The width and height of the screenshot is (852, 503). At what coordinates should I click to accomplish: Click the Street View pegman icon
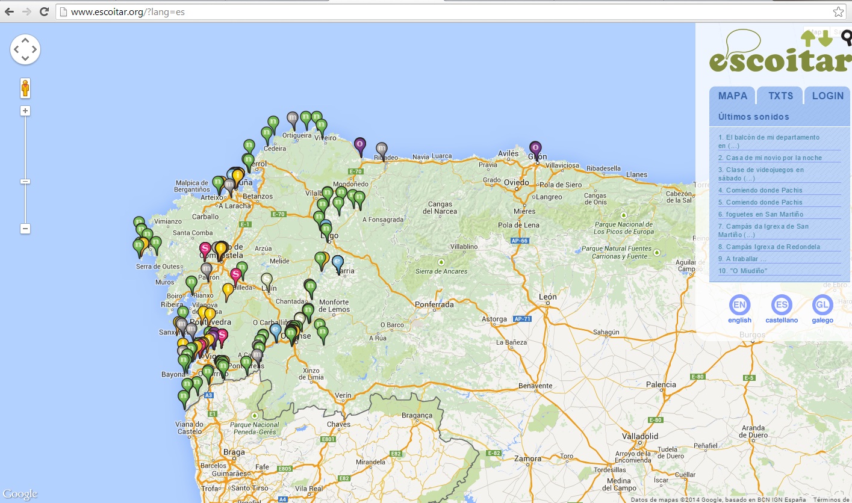pos(25,89)
